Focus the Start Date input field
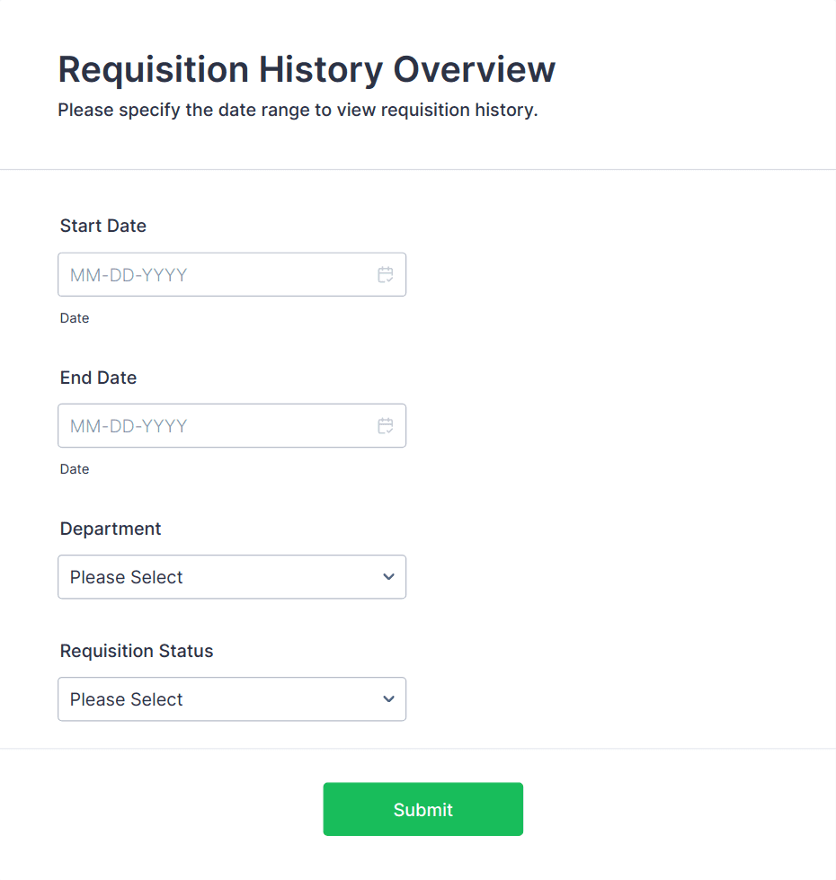 pyautogui.click(x=216, y=275)
